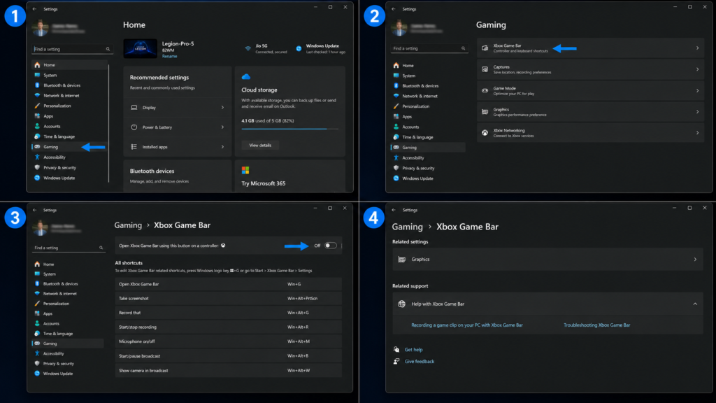The image size is (716, 403).
Task: Click Captures icon in panel 2
Action: point(485,69)
